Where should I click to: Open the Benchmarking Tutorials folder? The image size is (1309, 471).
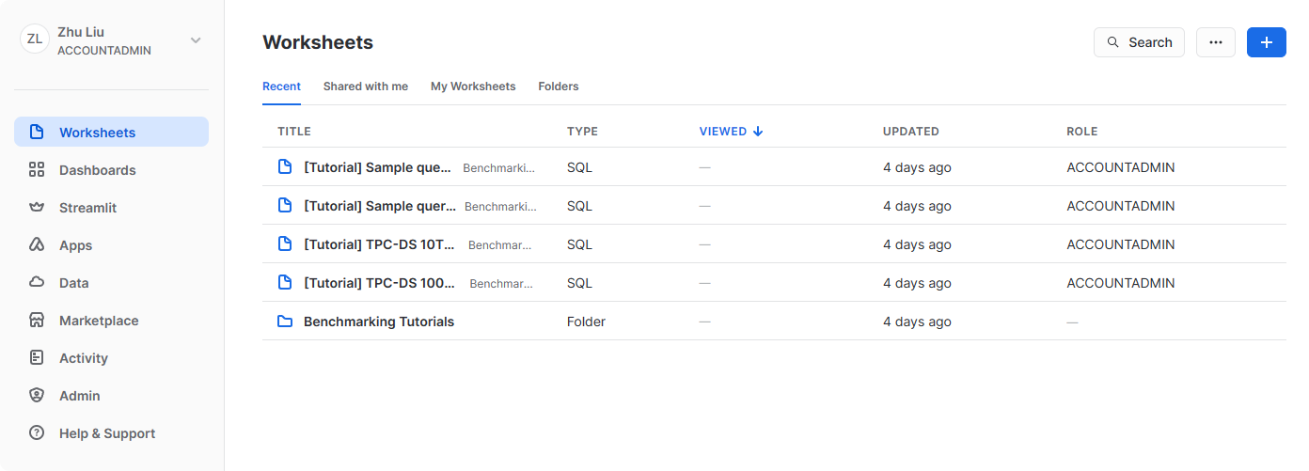coord(378,322)
